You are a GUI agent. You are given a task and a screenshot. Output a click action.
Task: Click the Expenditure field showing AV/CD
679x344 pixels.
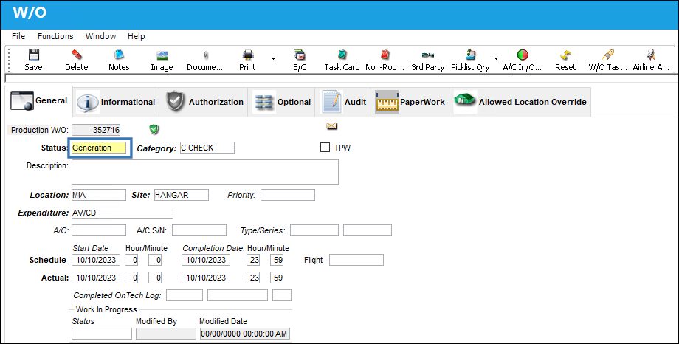tap(122, 213)
